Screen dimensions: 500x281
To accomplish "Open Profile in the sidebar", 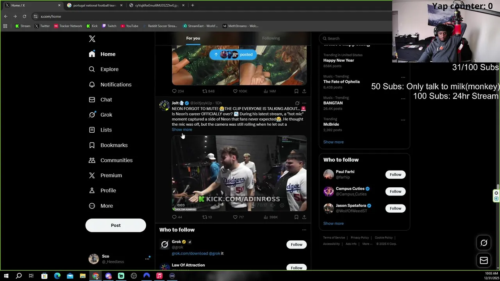I will pos(103,190).
